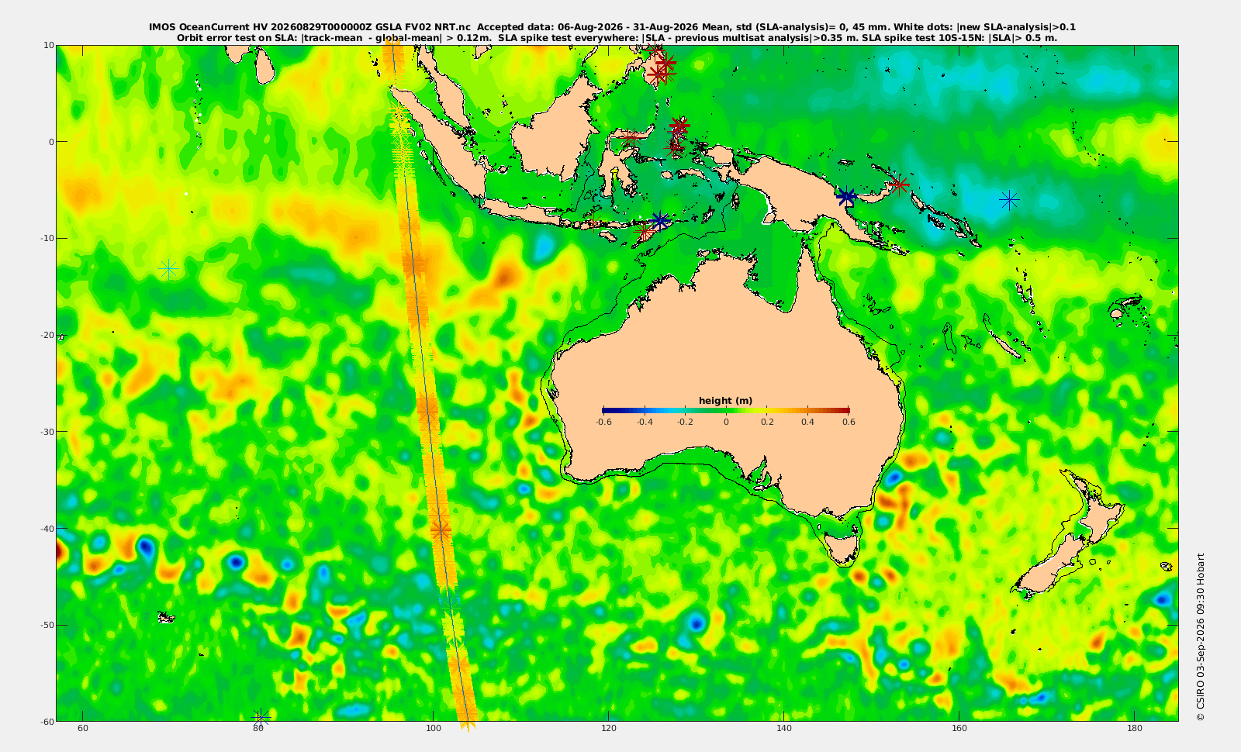The width and height of the screenshot is (1241, 752).
Task: Select the dark red asterisk on the track at 40°S
Action: pos(441,530)
